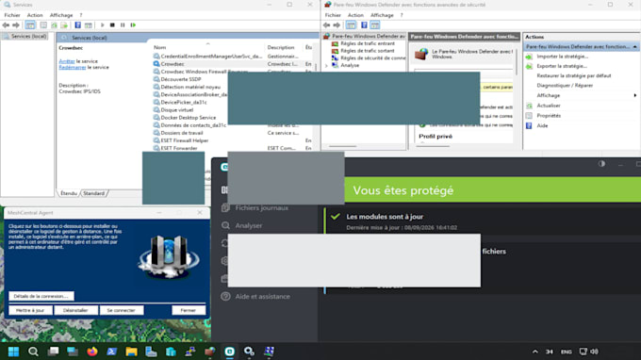This screenshot has height=360, width=641.
Task: Start the service with the Services play icon
Action: click(102, 25)
